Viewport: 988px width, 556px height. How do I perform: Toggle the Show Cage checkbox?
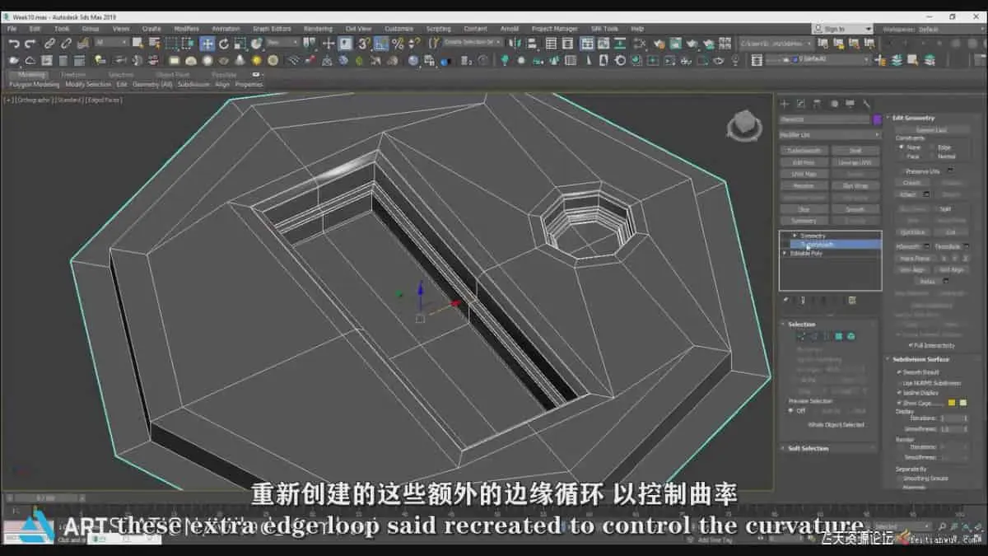(x=899, y=403)
